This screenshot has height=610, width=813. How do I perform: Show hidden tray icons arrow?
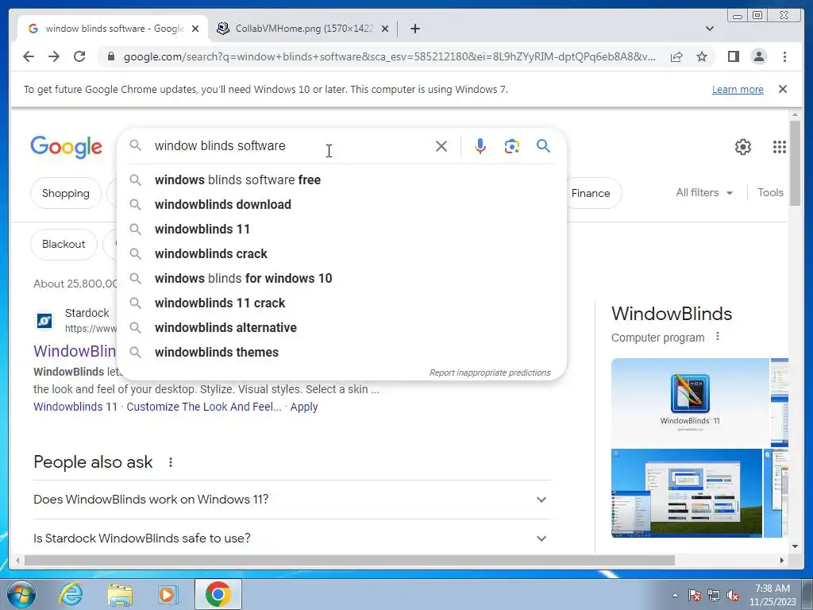(675, 595)
